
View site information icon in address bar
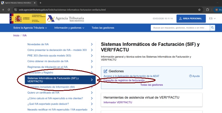[16, 10]
